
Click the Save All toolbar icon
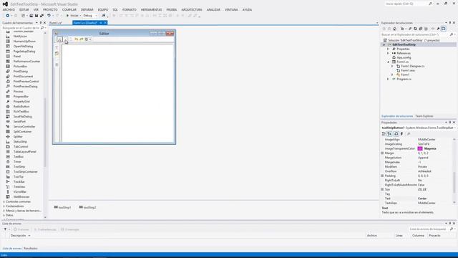[x=42, y=16]
